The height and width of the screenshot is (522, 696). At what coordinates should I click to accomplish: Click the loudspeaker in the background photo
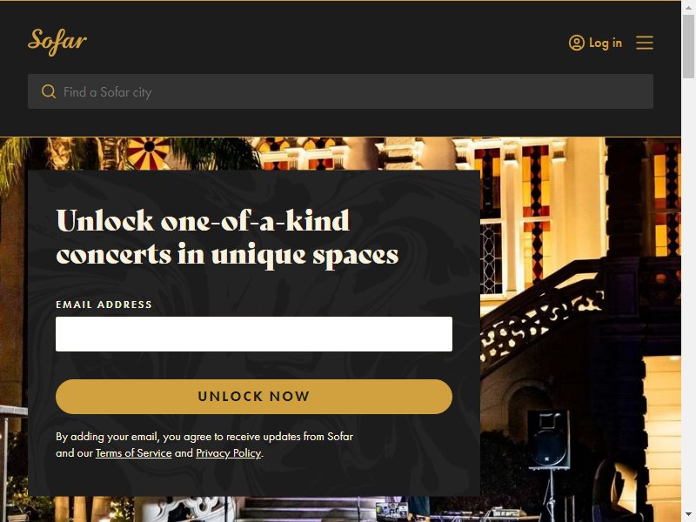coord(549,440)
